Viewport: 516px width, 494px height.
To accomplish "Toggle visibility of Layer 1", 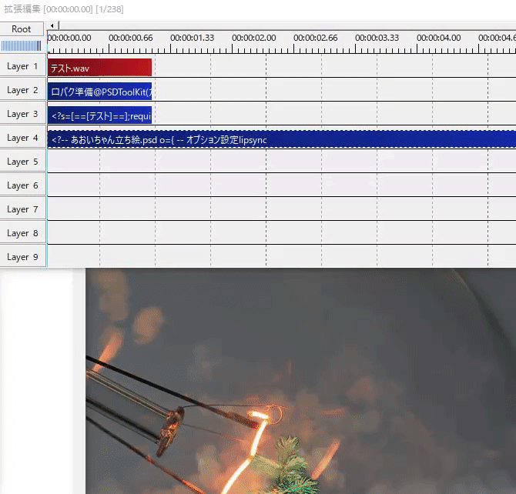I will click(22, 66).
